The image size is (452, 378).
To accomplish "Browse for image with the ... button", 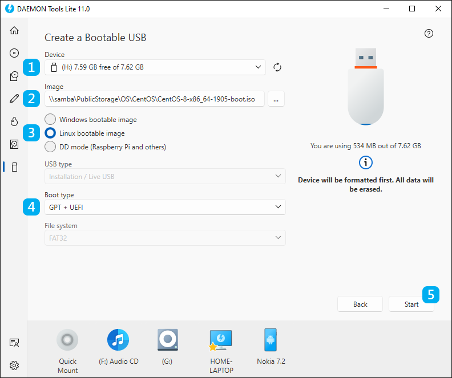I will [x=276, y=99].
